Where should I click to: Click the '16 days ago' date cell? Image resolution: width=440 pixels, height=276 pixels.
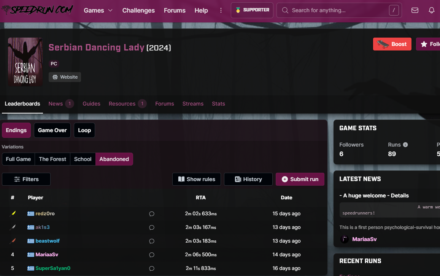(x=286, y=268)
